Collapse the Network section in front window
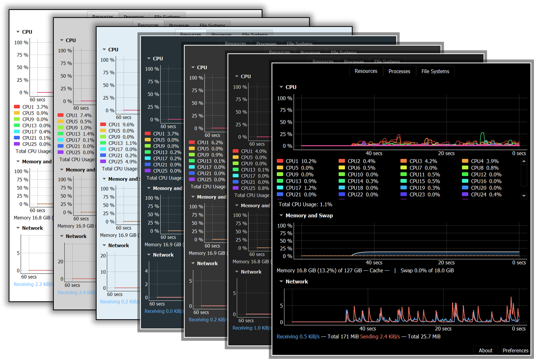 (x=281, y=282)
